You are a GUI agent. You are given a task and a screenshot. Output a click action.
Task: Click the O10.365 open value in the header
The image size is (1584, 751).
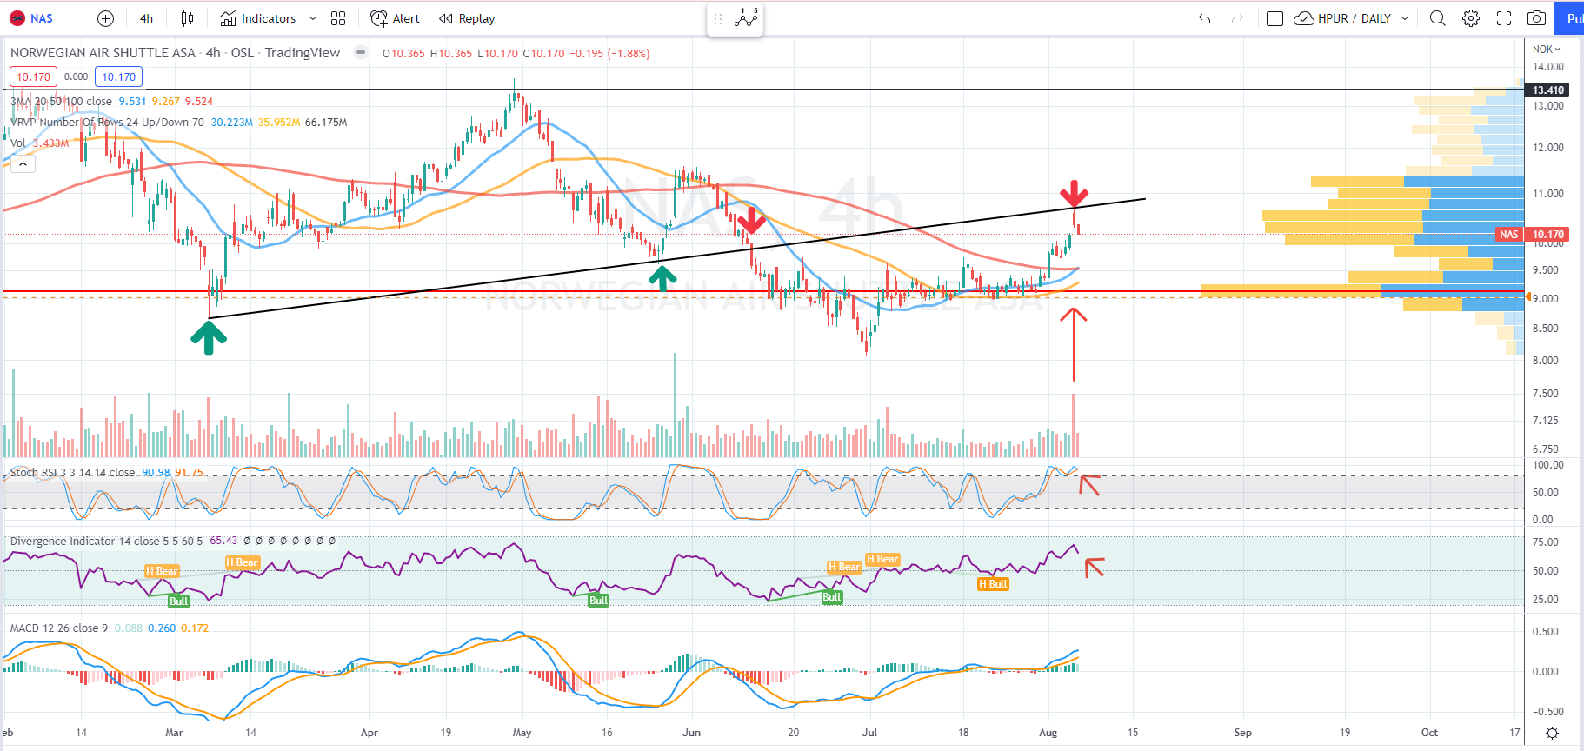click(403, 54)
